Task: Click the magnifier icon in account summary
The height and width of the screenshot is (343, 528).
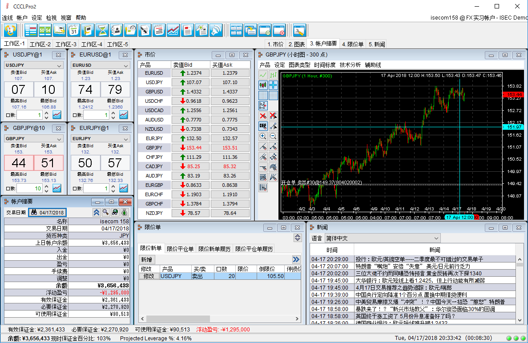Action: pyautogui.click(x=106, y=212)
